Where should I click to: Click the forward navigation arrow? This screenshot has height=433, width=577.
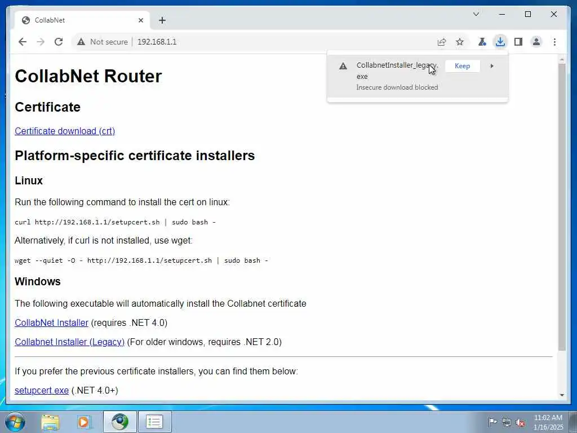point(41,42)
